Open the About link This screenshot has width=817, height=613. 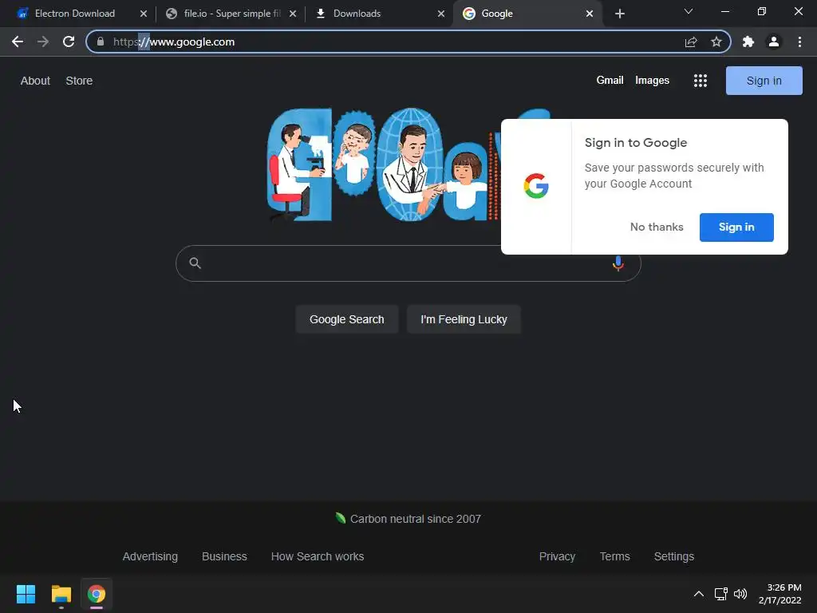click(35, 81)
